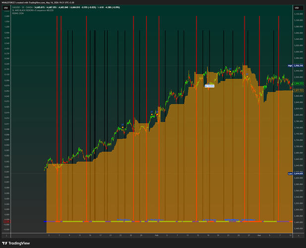
Task: Click the USD currency button on right price scale
Action: coord(297,8)
